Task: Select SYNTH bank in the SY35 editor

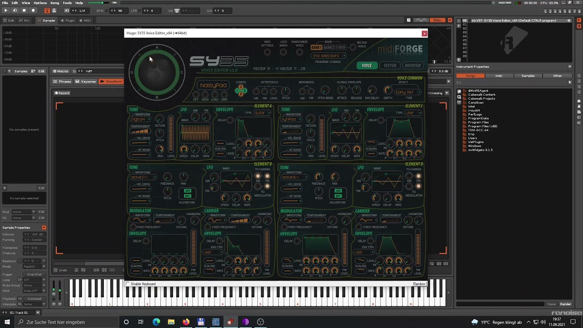Action: coord(341,47)
